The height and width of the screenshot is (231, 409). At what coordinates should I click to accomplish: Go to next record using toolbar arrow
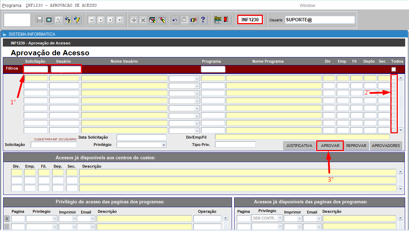[x=110, y=20]
